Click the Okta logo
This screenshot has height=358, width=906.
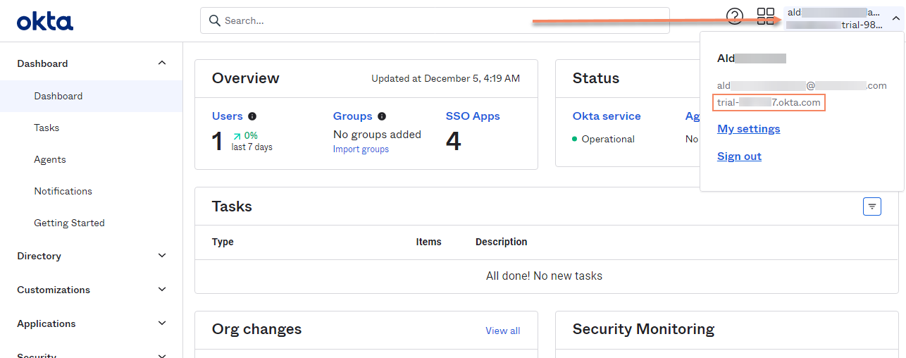45,21
